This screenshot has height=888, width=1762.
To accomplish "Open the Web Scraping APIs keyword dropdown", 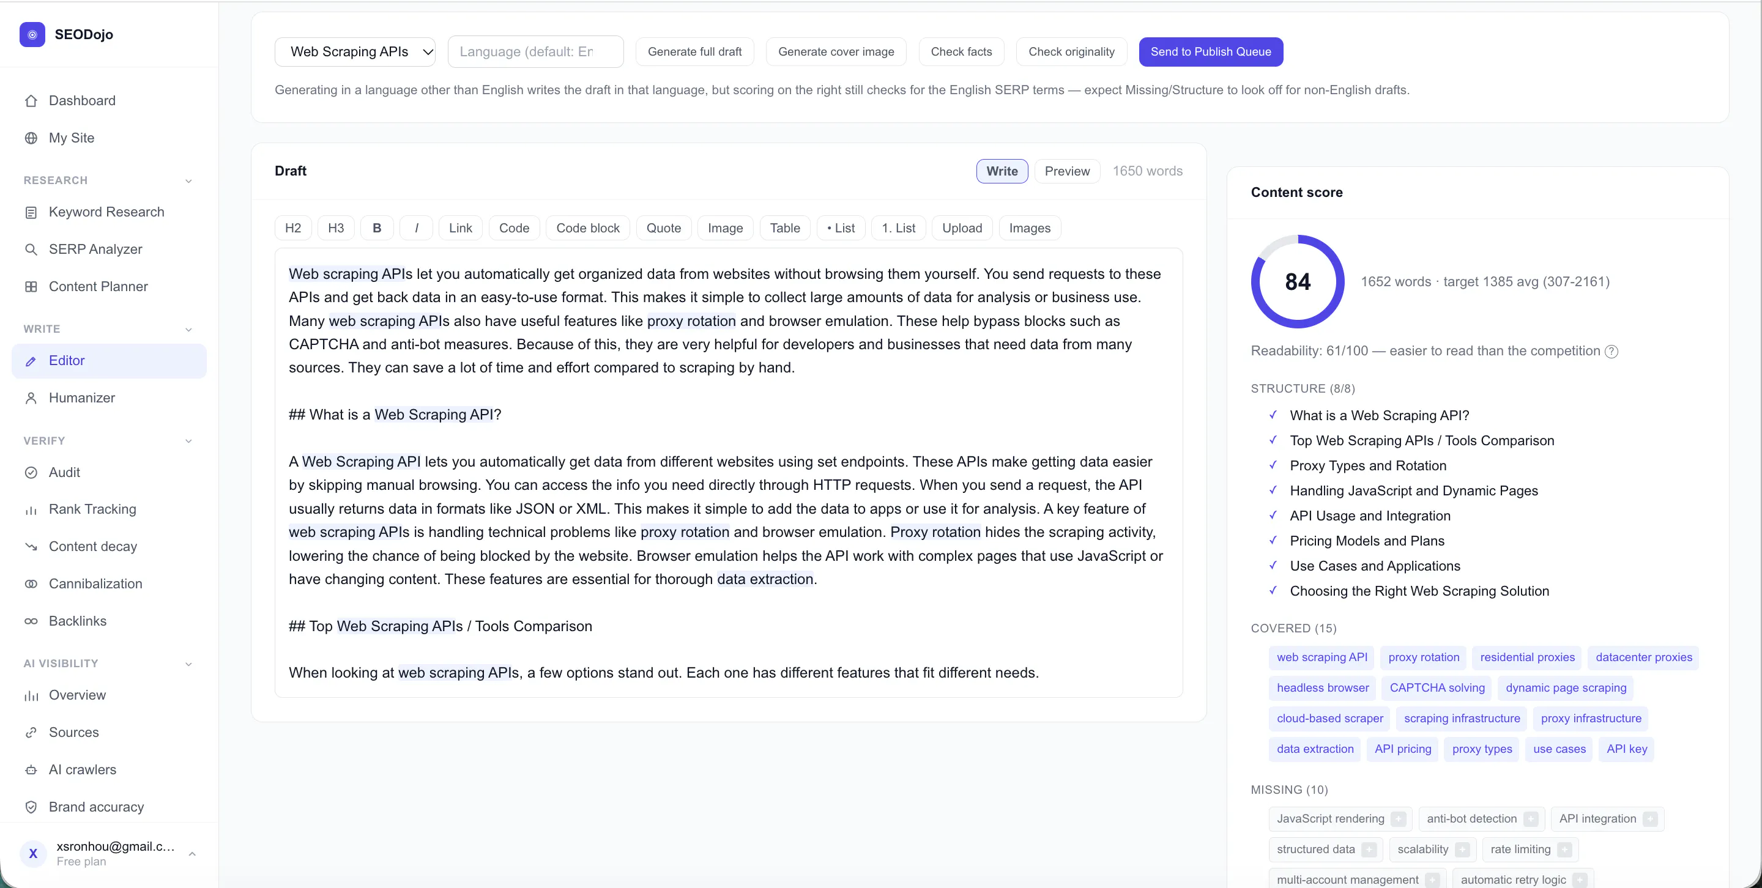I will click(x=355, y=52).
